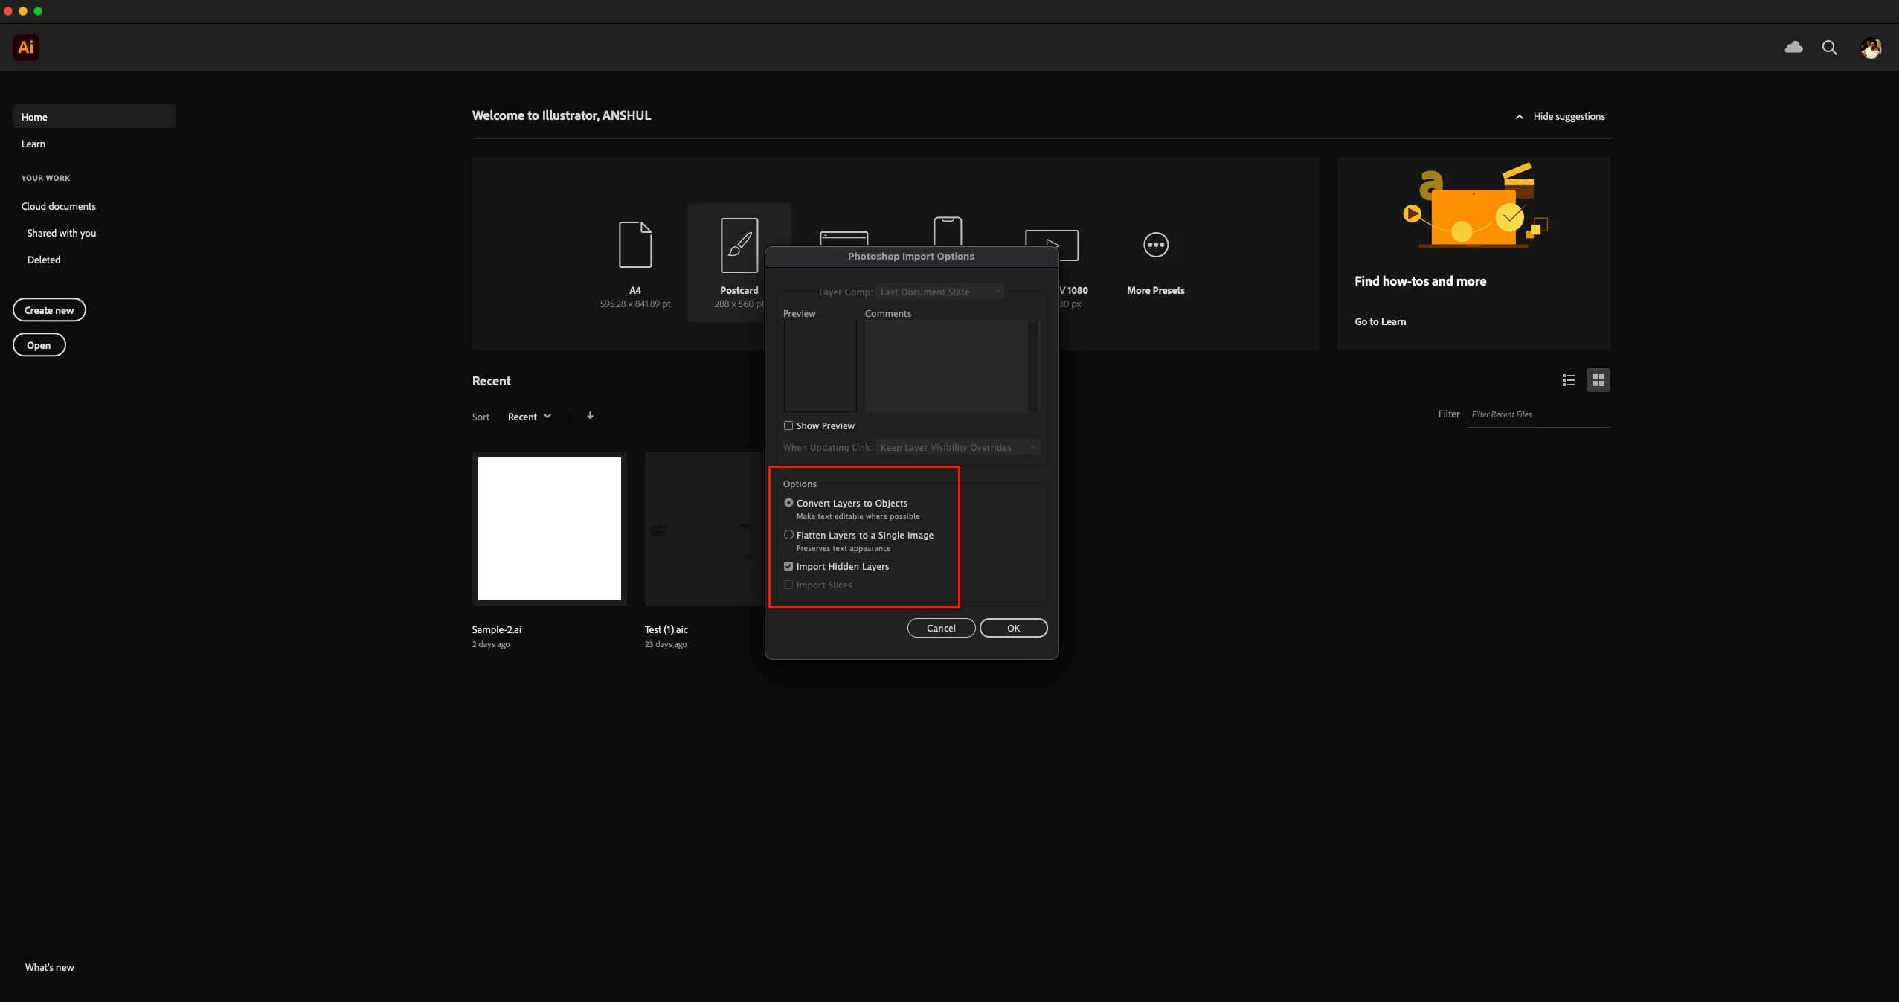Cancel the Photoshop Import Options dialog

(x=940, y=628)
